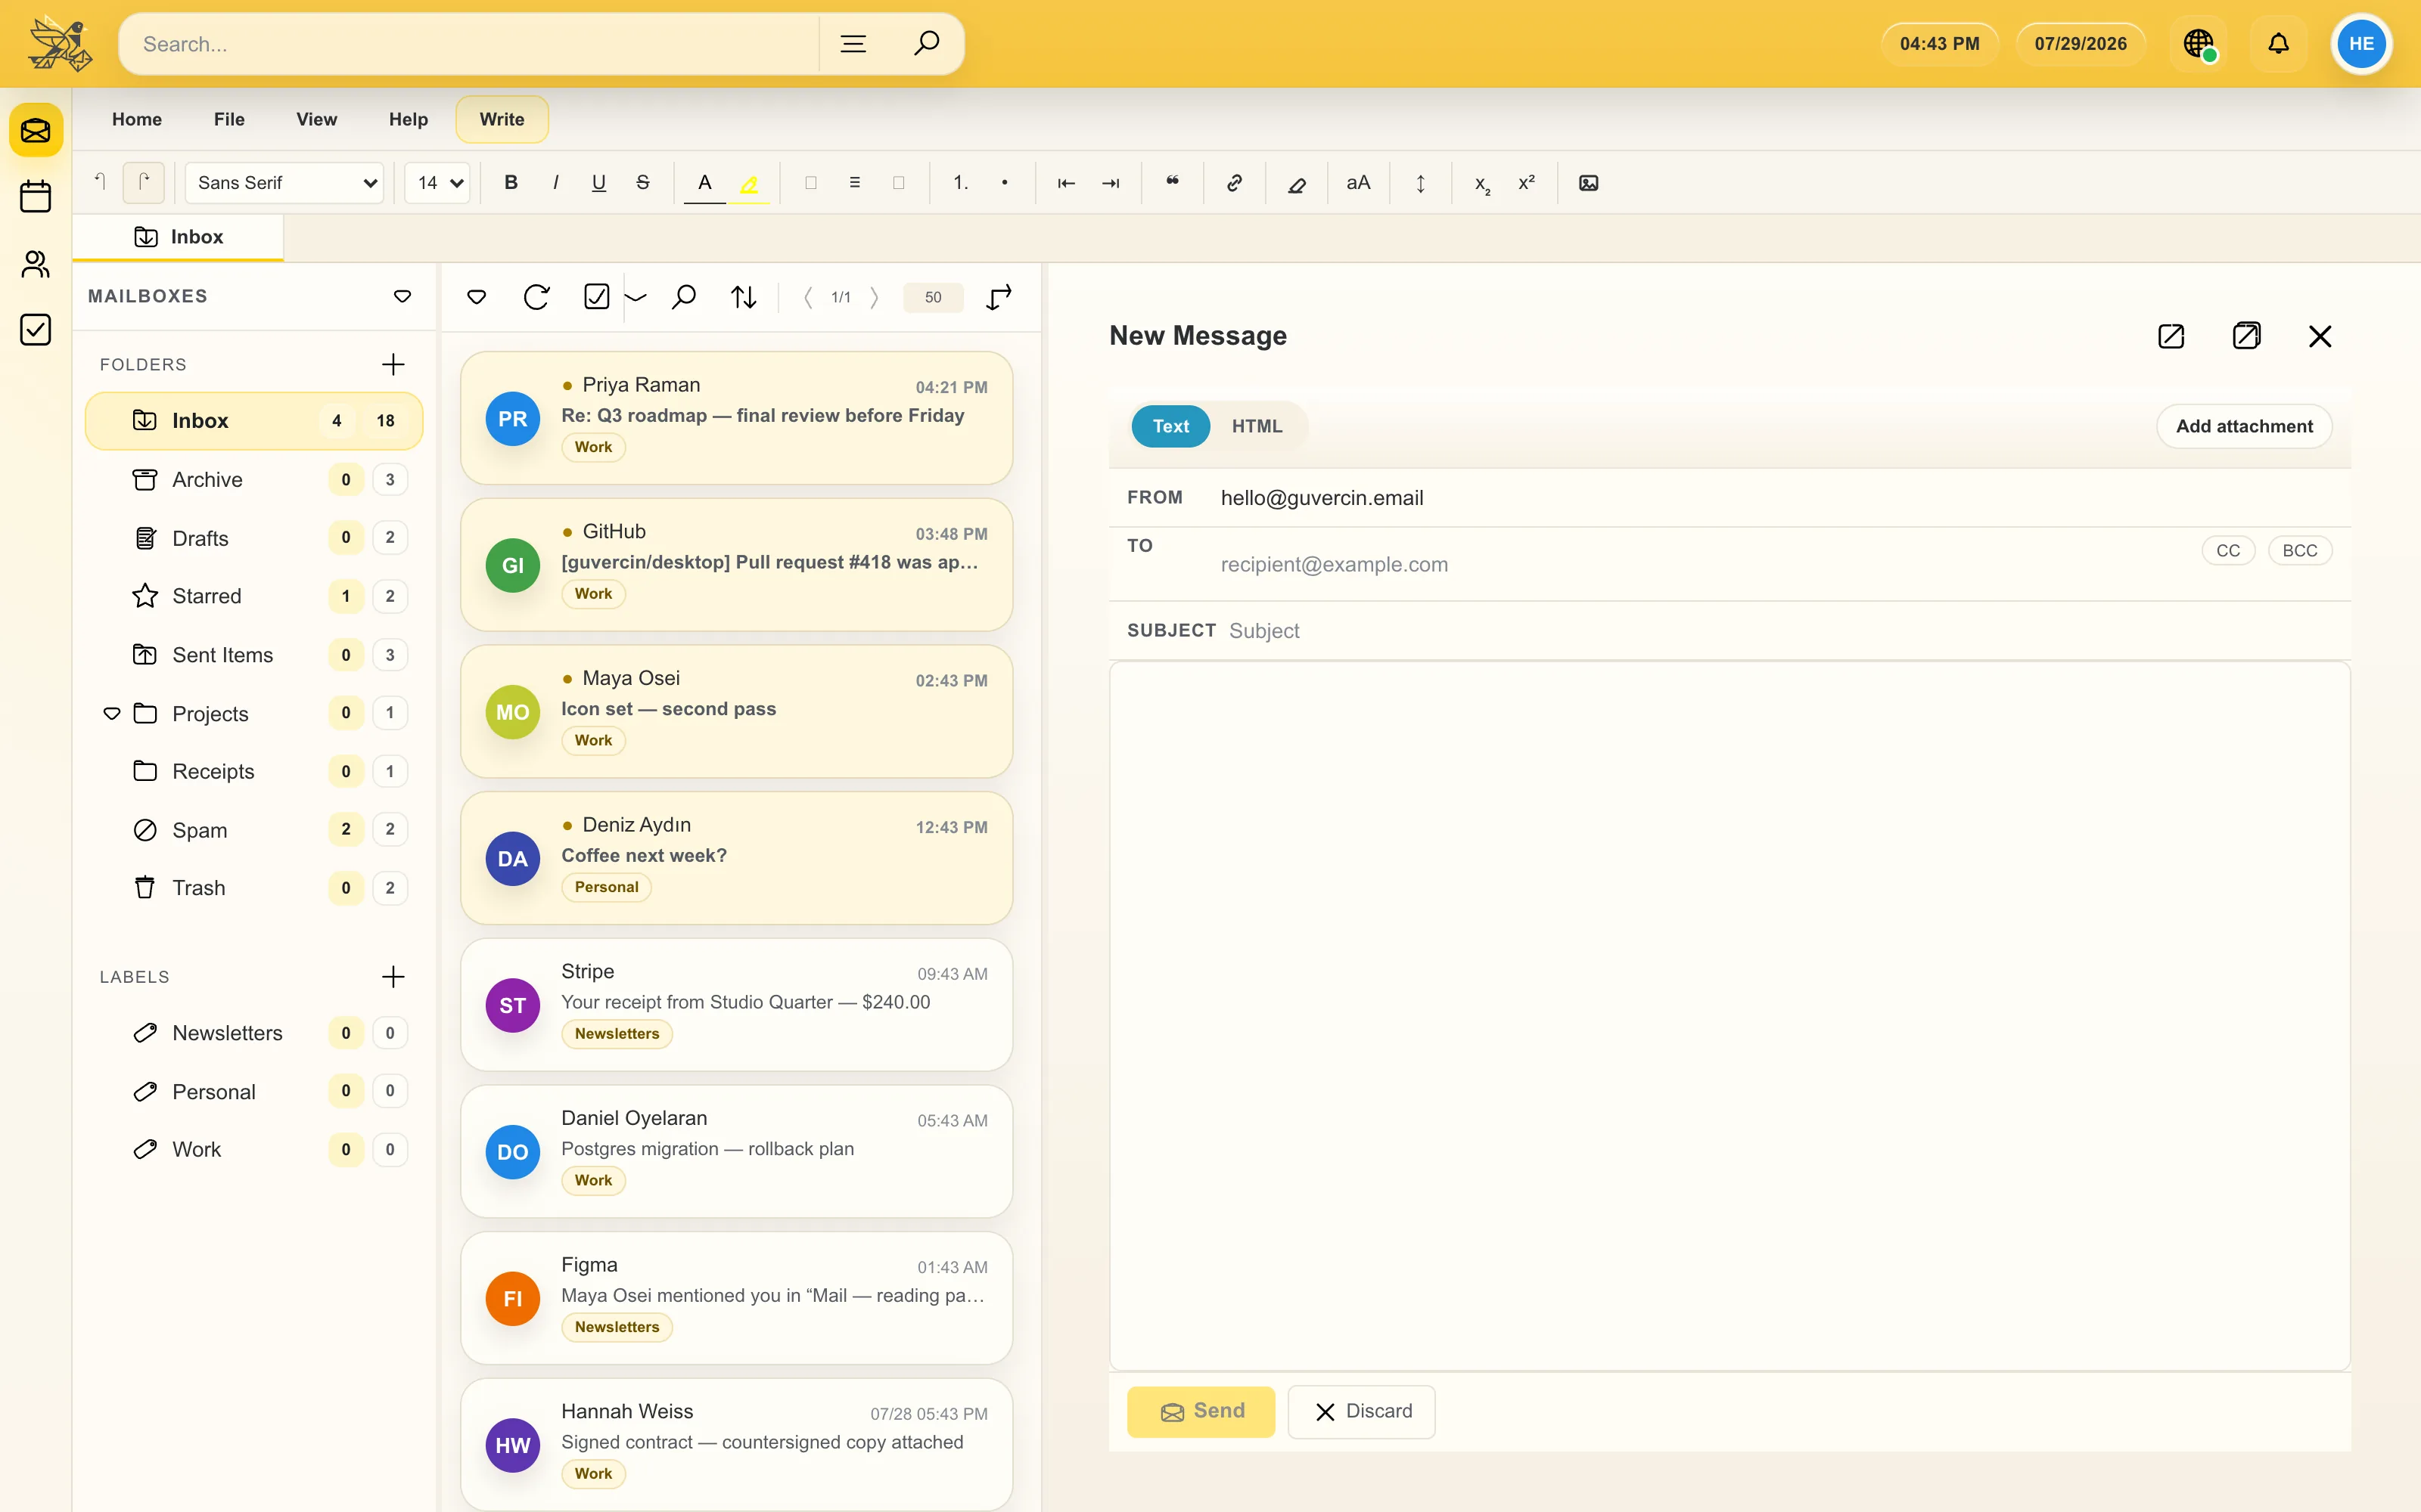Toggle underline formatting
Screen dimensions: 2421x1512
click(599, 182)
